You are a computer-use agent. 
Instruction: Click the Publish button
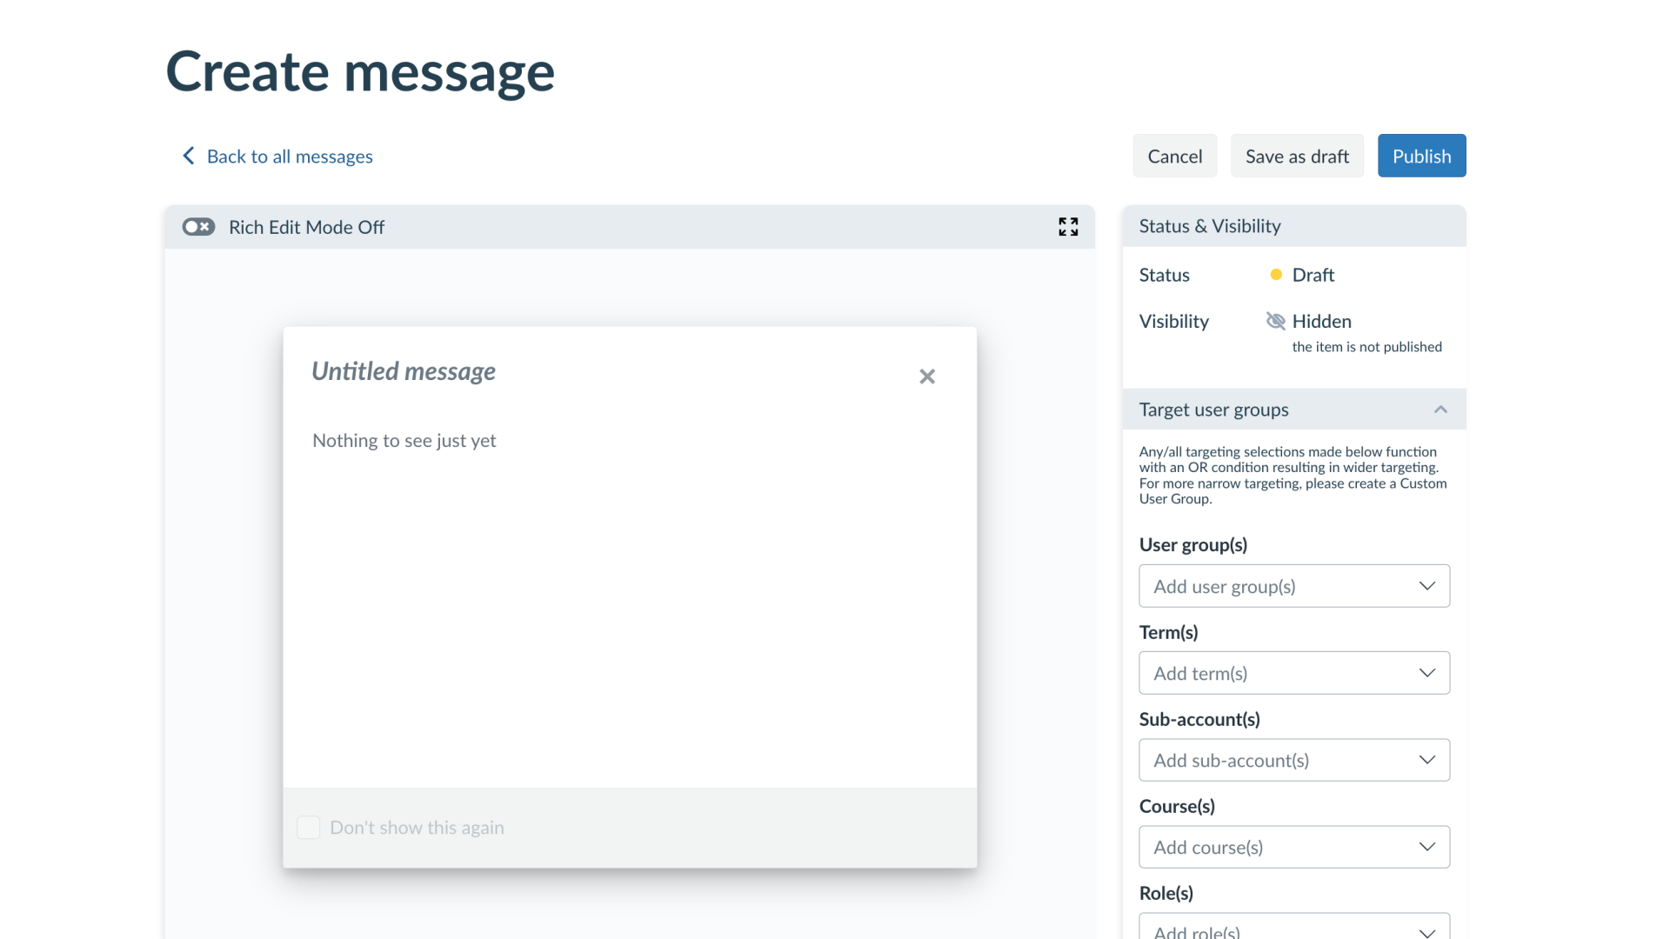[1421, 155]
